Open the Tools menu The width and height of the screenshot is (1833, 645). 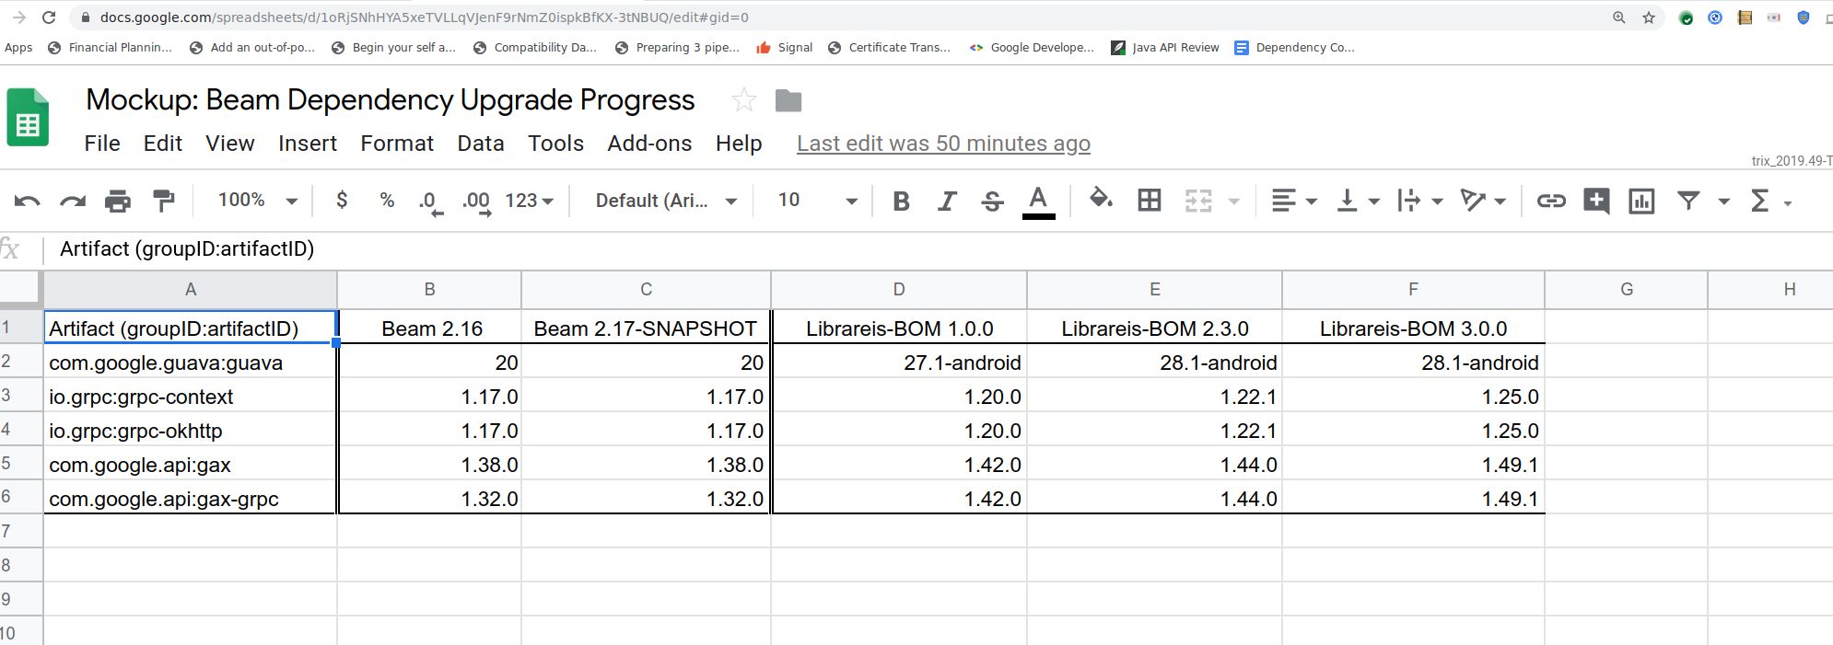(556, 144)
